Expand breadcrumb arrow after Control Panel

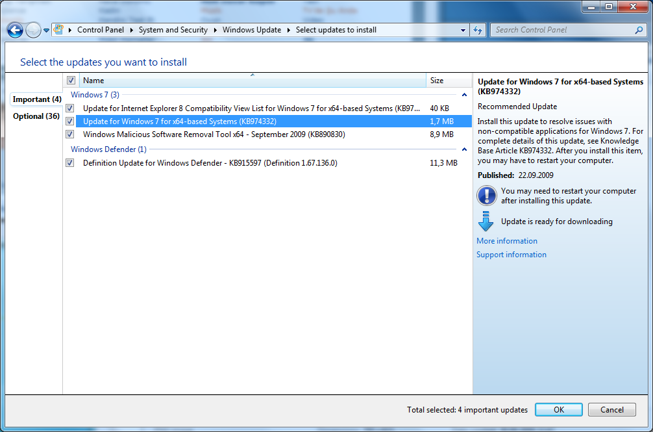(x=131, y=30)
